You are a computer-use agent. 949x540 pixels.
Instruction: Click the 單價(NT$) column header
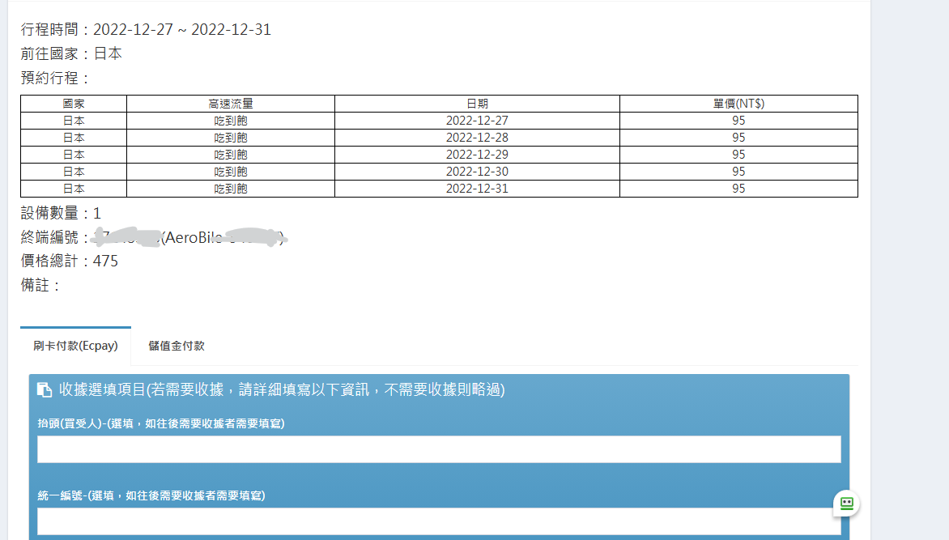tap(738, 104)
